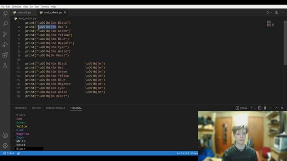Open the Accounts menu icon
This screenshot has height=161, width=287.
5,135
